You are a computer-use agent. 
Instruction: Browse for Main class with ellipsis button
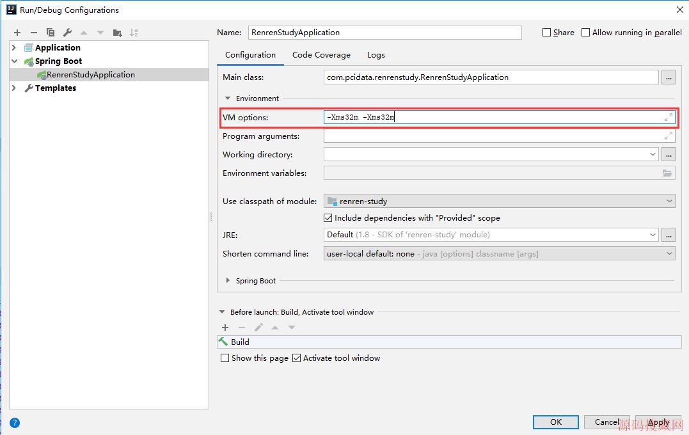pyautogui.click(x=669, y=77)
